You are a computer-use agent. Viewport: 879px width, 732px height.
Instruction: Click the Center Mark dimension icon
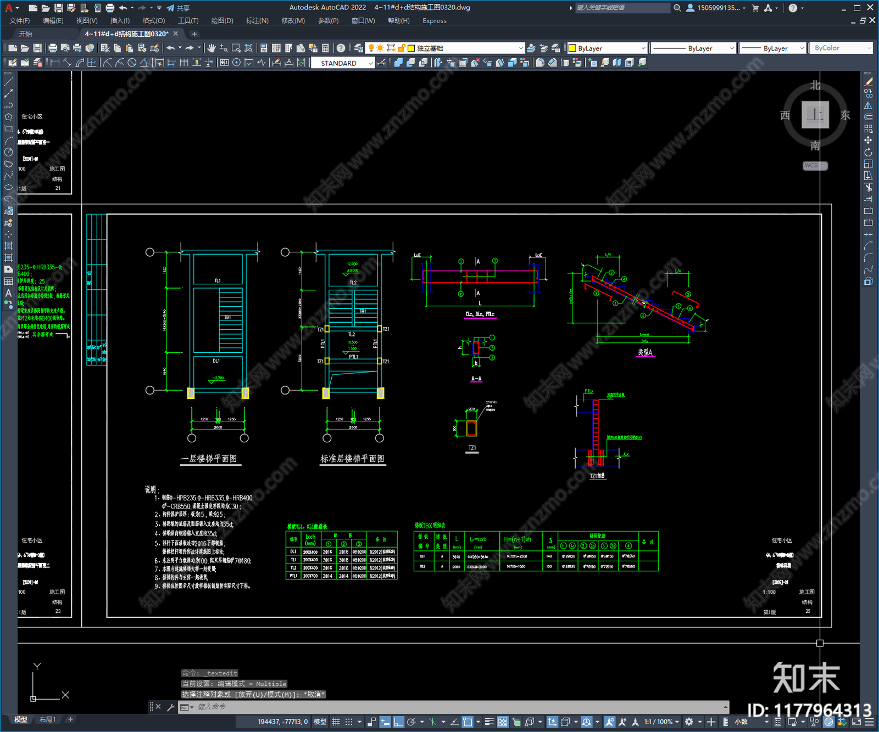click(x=236, y=63)
